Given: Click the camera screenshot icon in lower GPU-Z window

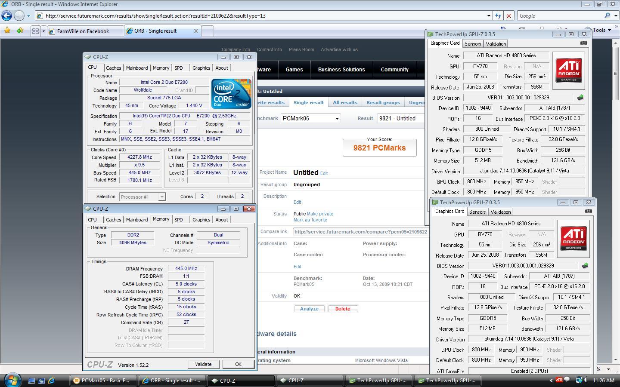Looking at the screenshot, I should point(588,211).
